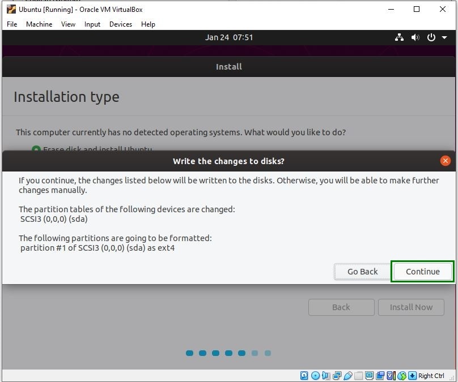Close the Write the changes dialog
458x382 pixels.
(445, 161)
